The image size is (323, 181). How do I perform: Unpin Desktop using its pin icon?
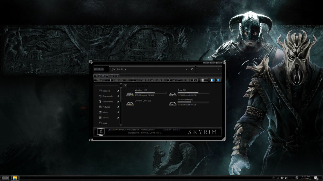coord(118,91)
